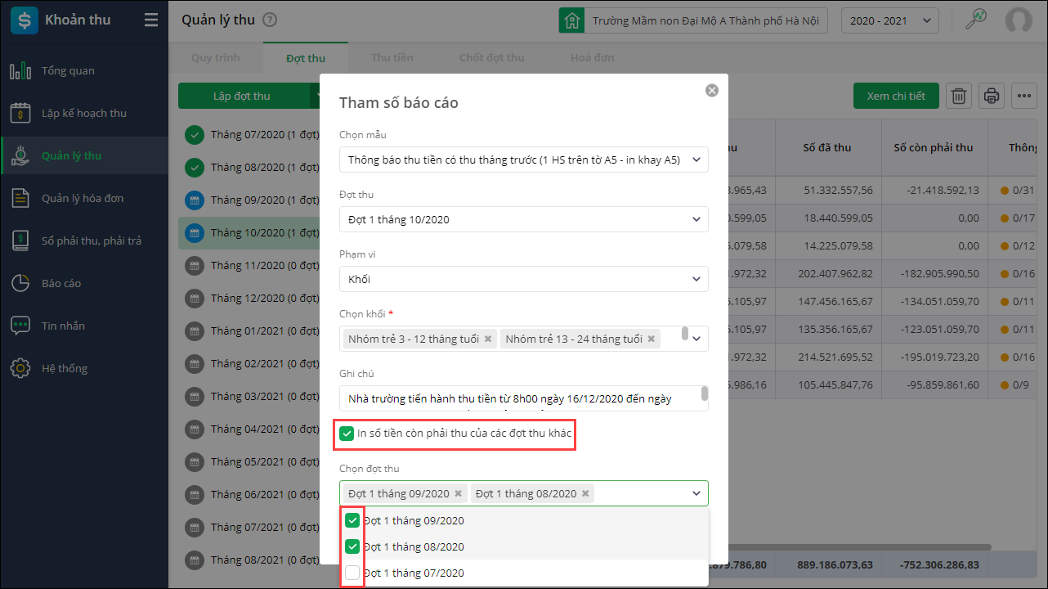Click the user avatar icon
This screenshot has height=589, width=1048.
(1018, 20)
